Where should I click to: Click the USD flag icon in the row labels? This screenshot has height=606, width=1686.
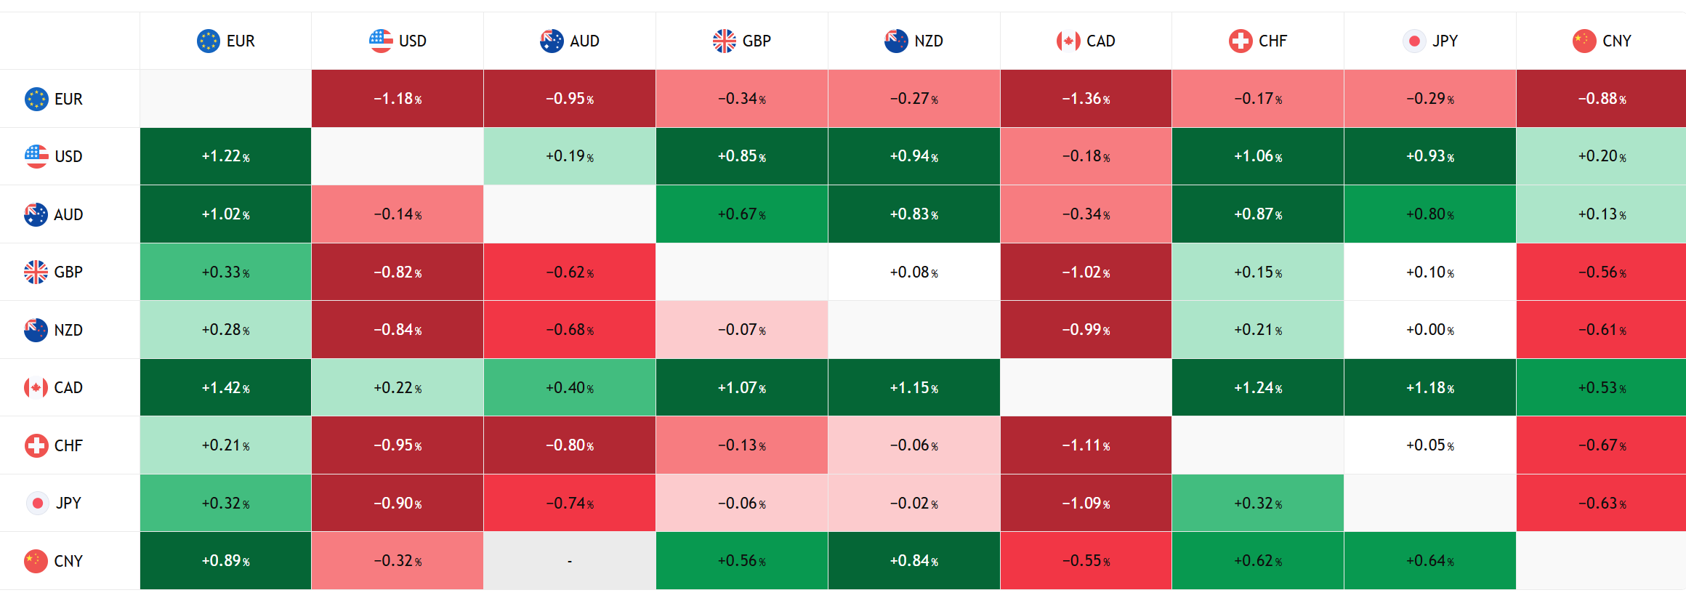click(36, 156)
